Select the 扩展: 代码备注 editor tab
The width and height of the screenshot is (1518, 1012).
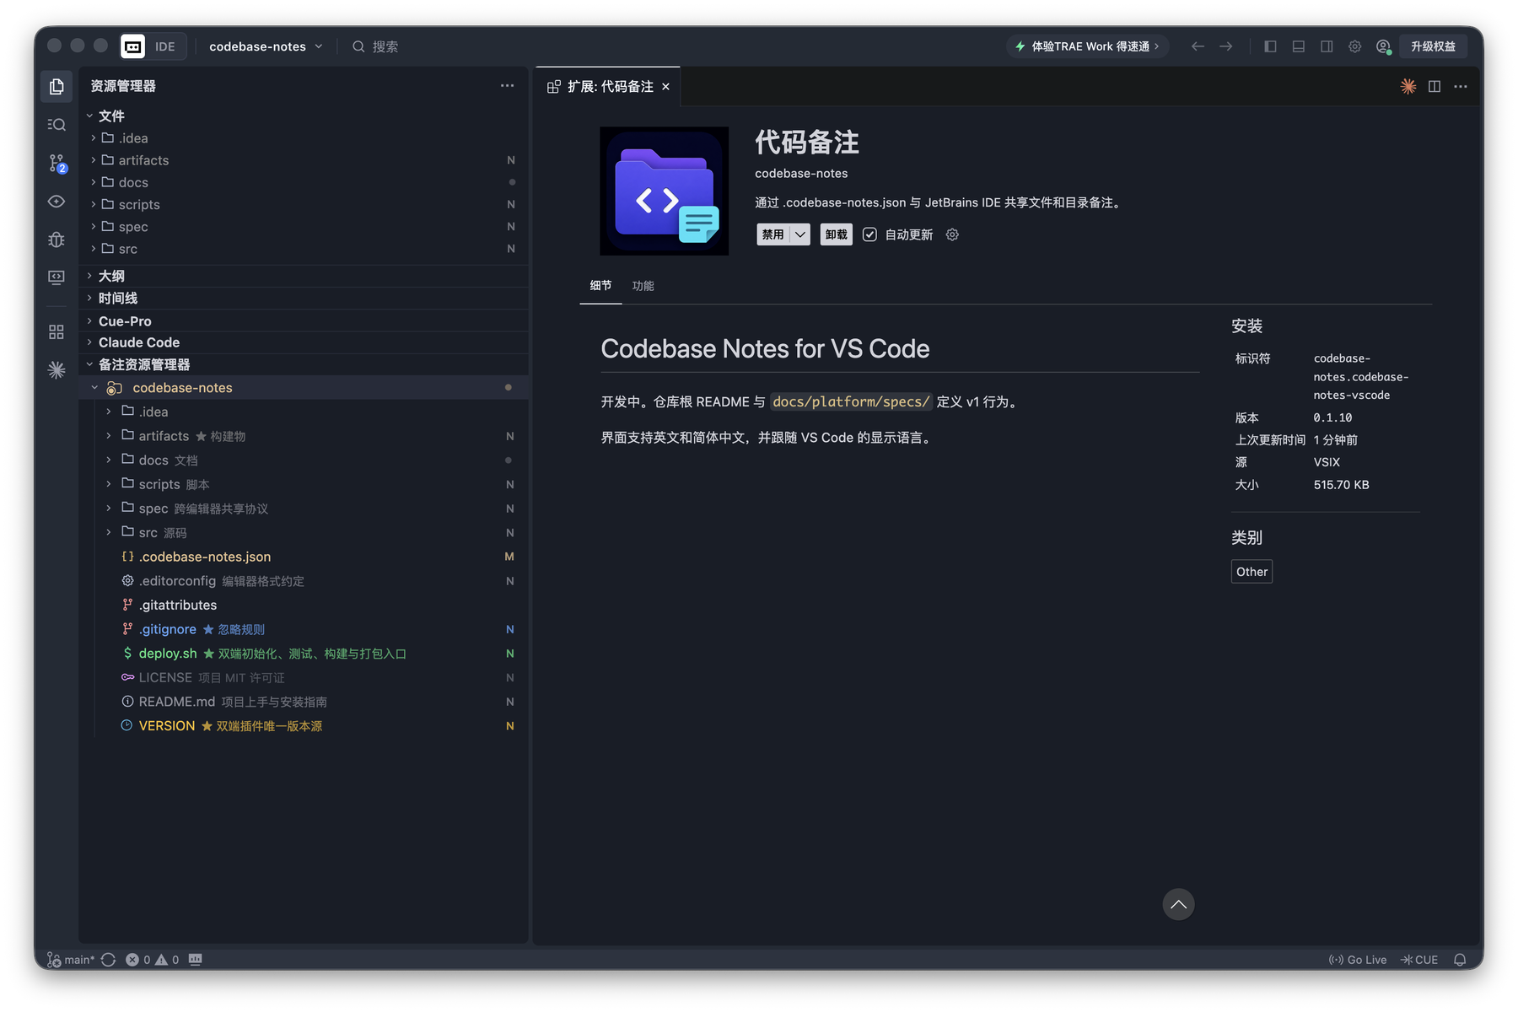(x=608, y=87)
